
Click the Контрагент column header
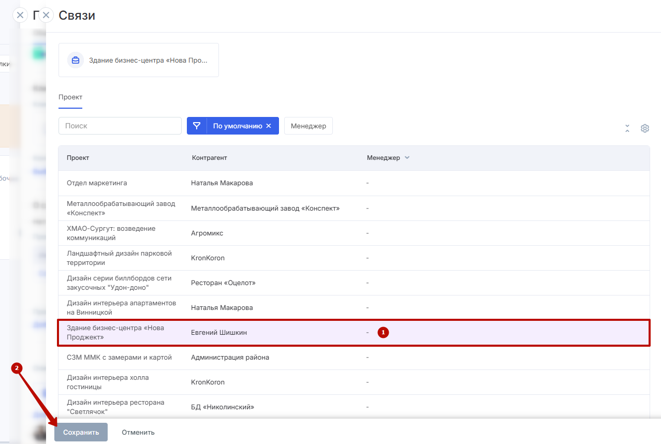[x=209, y=158]
